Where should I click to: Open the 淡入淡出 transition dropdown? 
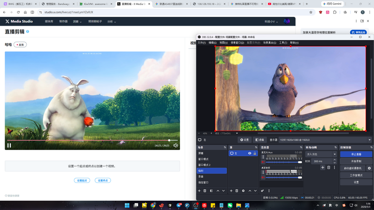[x=321, y=154]
